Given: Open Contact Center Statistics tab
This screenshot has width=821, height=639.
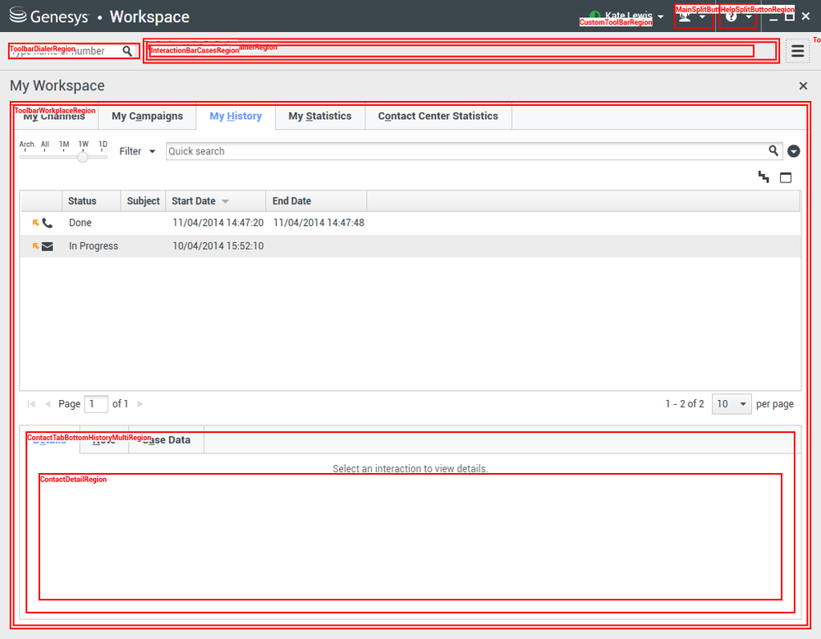Looking at the screenshot, I should click(x=438, y=117).
